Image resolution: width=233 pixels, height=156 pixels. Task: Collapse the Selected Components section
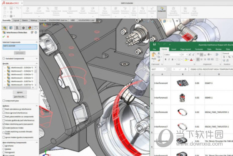point(37,42)
